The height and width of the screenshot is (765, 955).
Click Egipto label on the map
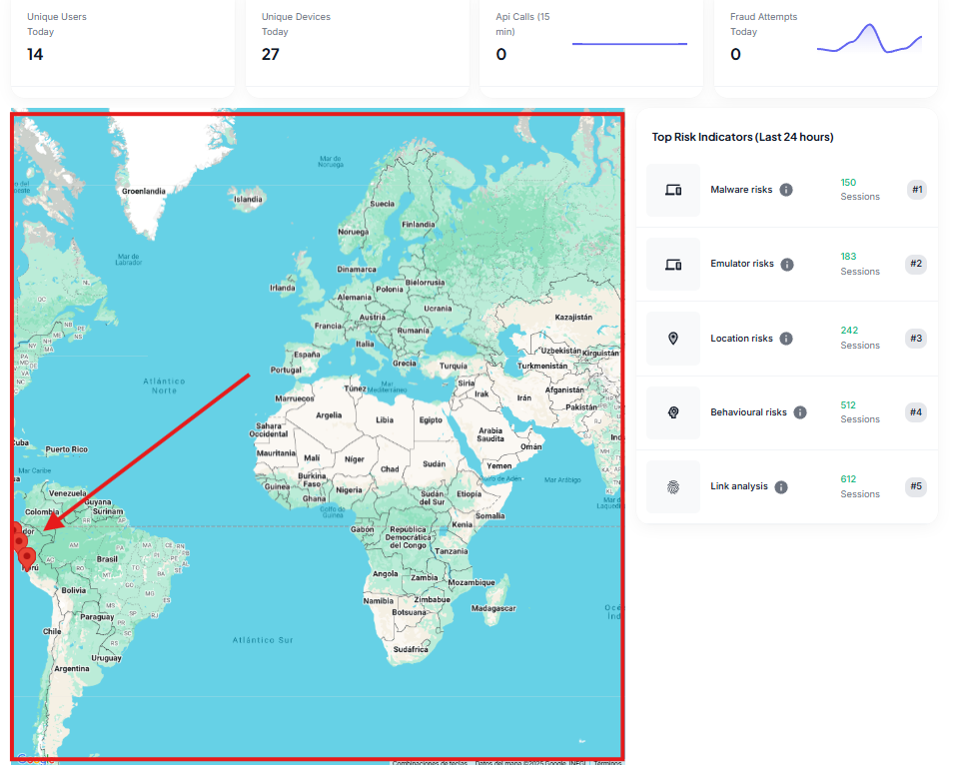pyautogui.click(x=431, y=420)
